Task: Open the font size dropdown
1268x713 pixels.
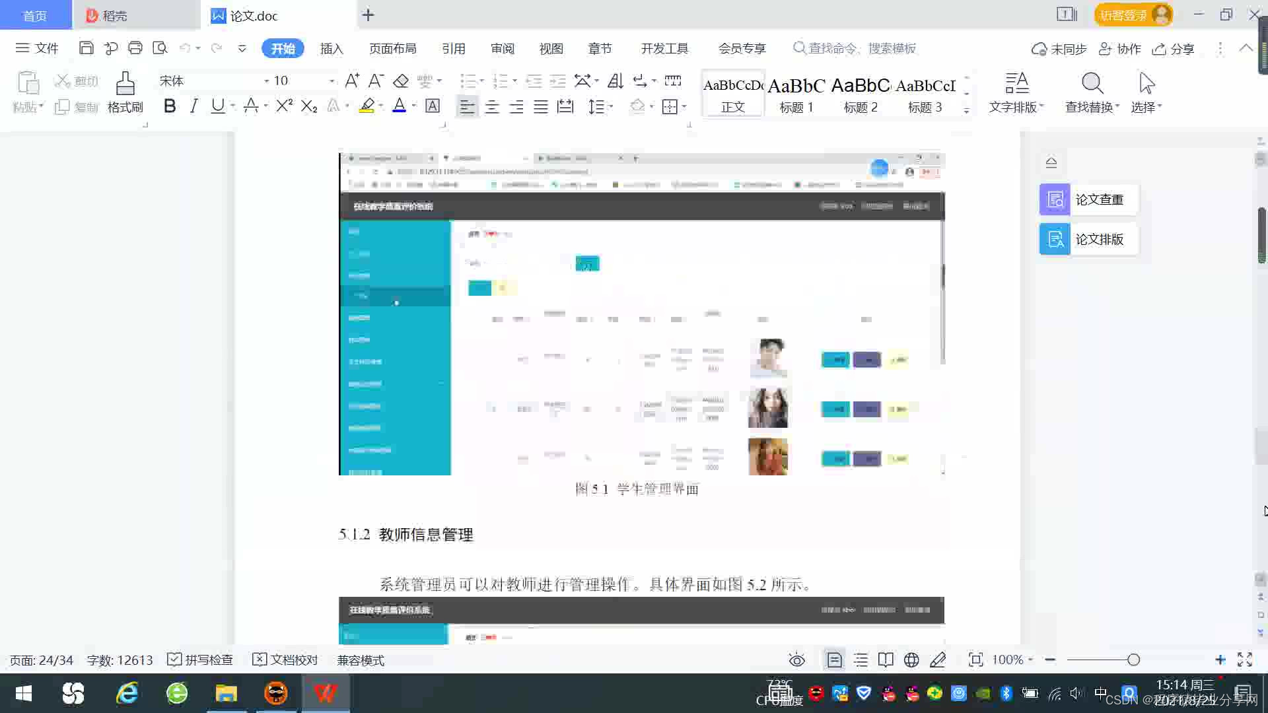Action: click(332, 81)
